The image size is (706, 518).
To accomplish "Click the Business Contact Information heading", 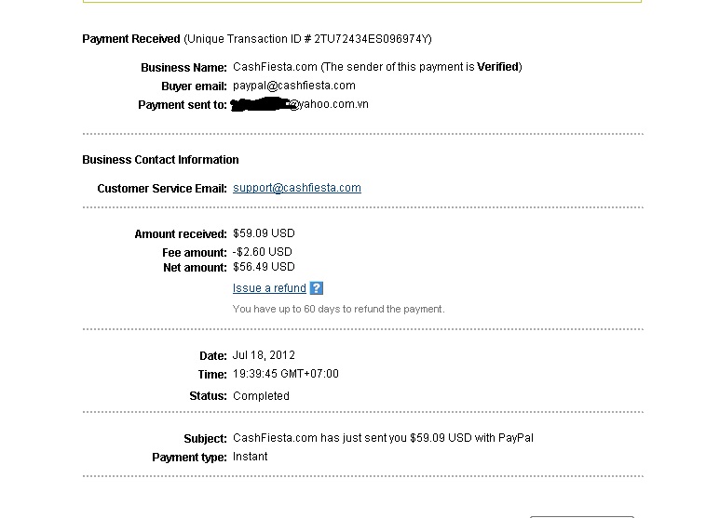I will click(x=160, y=160).
